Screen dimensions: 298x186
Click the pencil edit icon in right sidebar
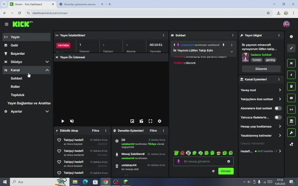291,48
